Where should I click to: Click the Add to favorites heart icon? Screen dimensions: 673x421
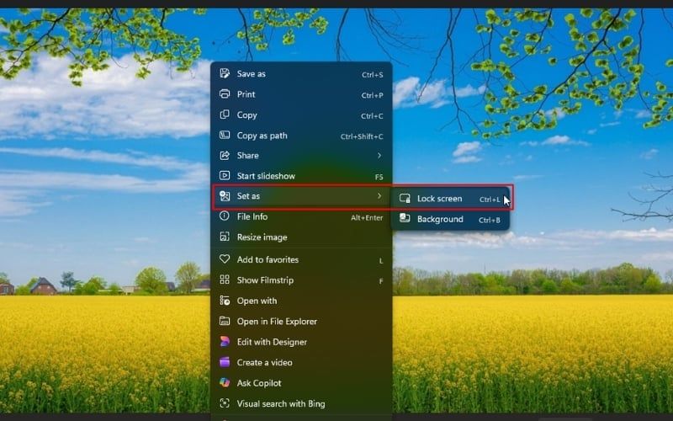225,259
